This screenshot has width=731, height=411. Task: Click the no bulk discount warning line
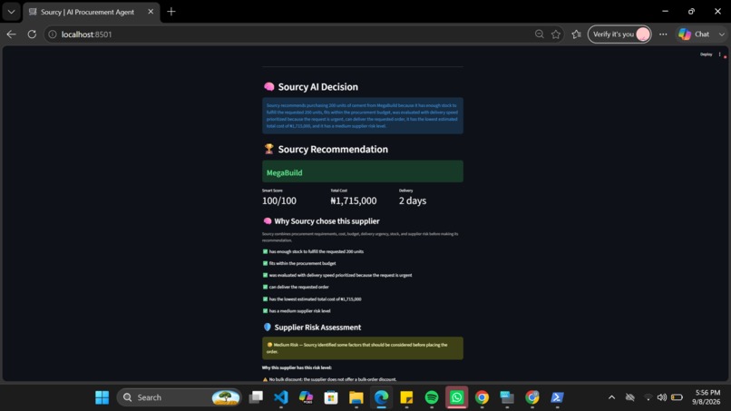[x=329, y=379]
